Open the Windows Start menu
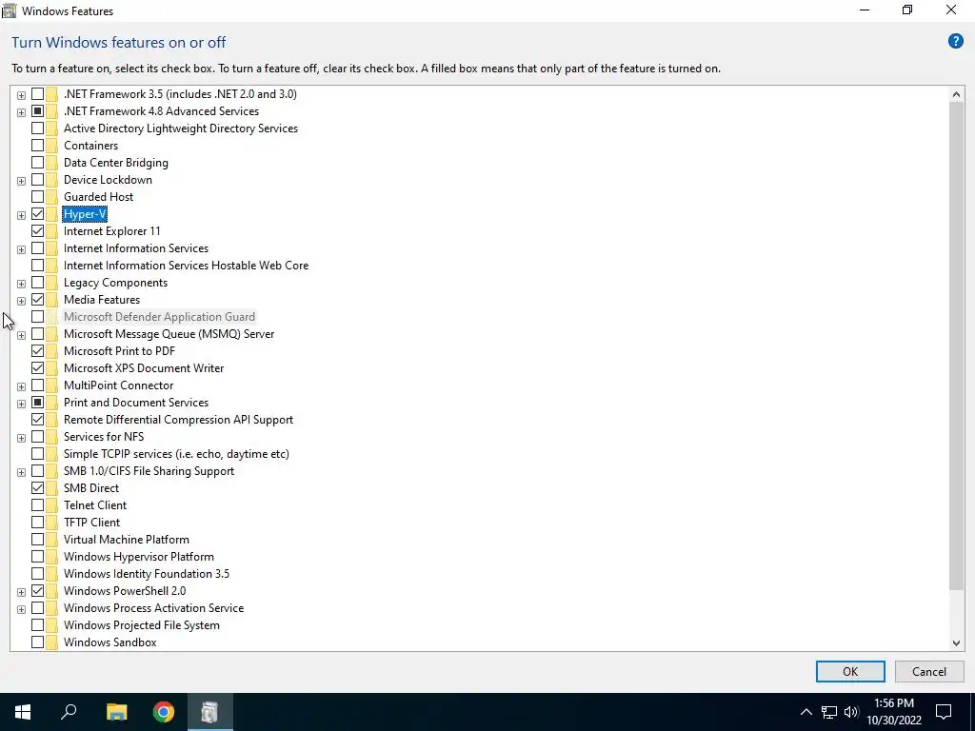 [x=23, y=712]
